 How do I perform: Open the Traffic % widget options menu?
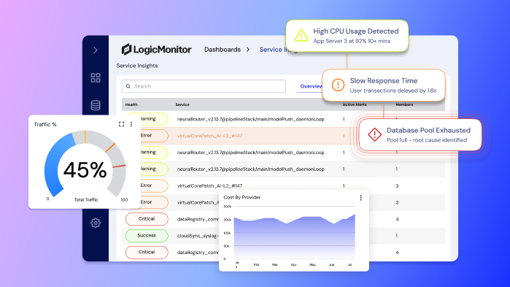tap(131, 124)
